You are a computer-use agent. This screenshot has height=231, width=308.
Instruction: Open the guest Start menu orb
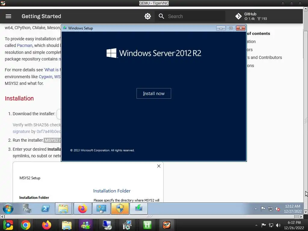pos(8,208)
